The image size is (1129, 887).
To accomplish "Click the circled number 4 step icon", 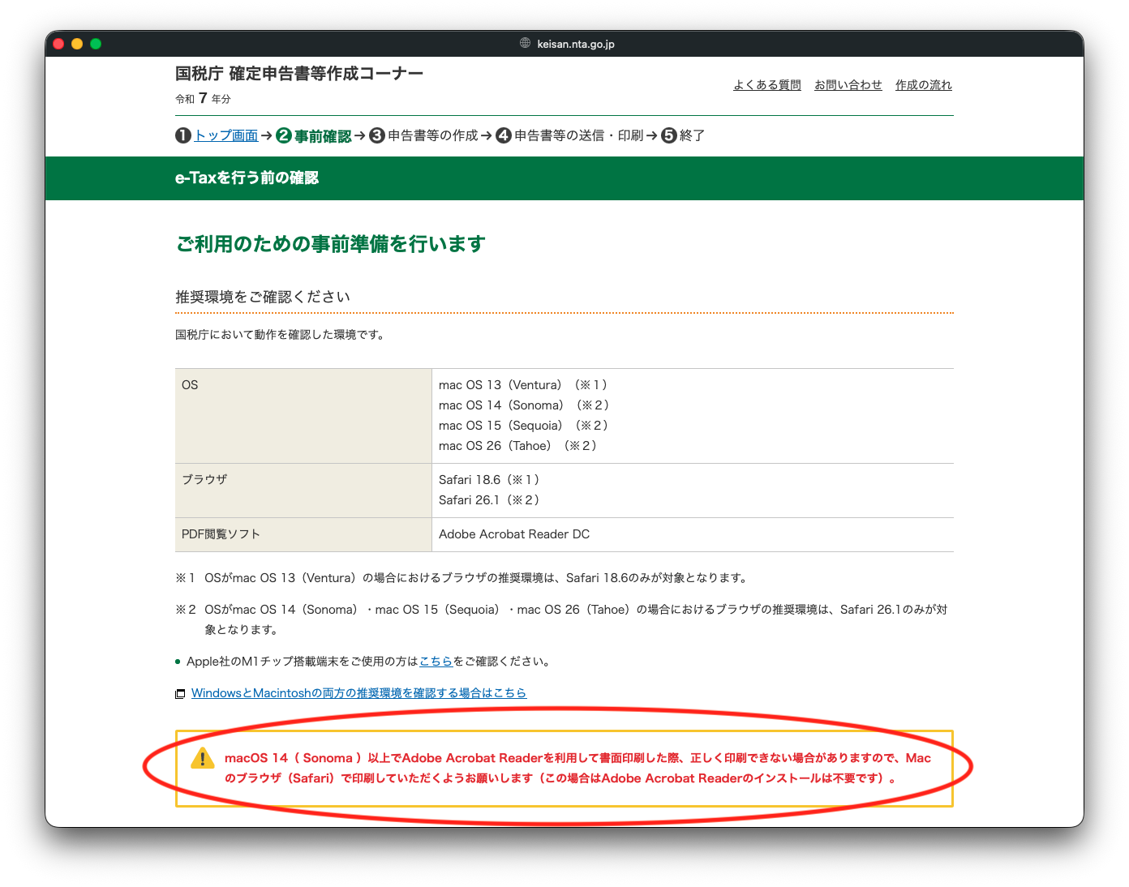I will coord(504,135).
